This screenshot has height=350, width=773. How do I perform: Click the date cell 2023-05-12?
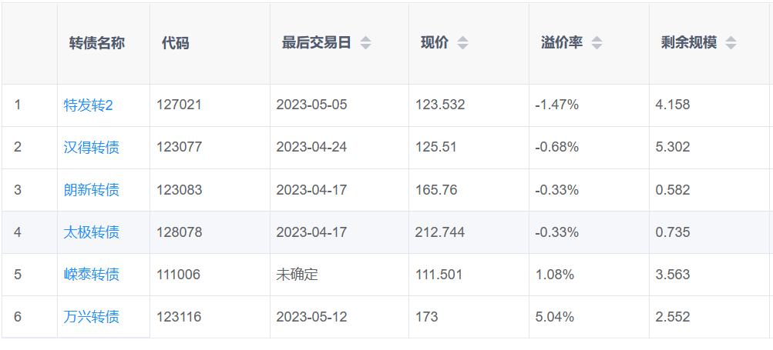click(311, 316)
